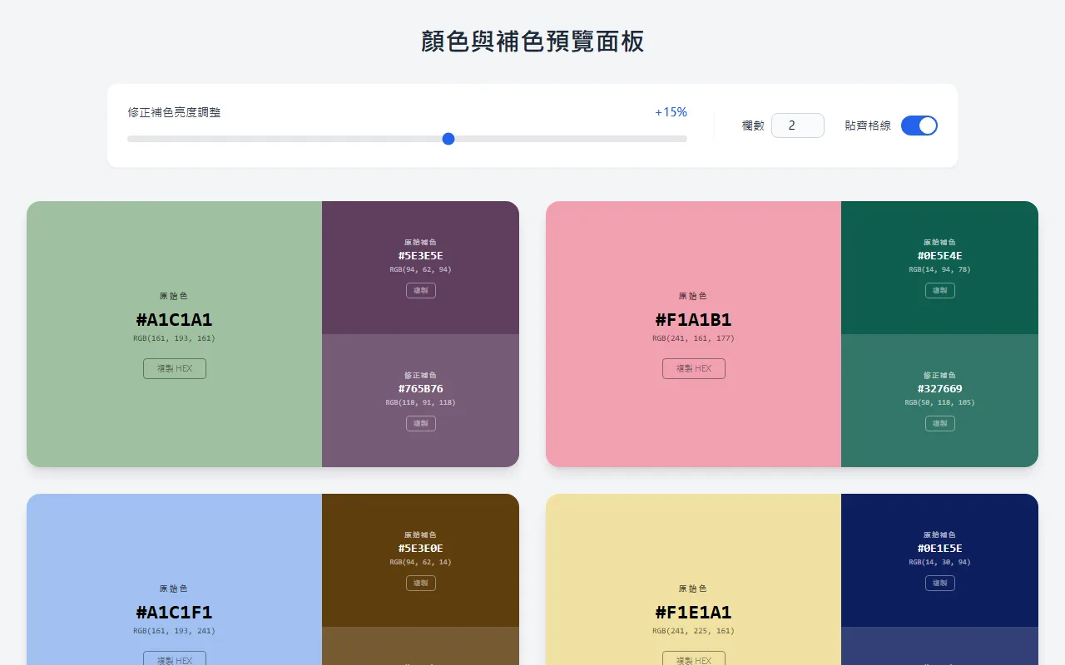1065x665 pixels.
Task: Click the #5E3E5E hex value
Action: 421,256
